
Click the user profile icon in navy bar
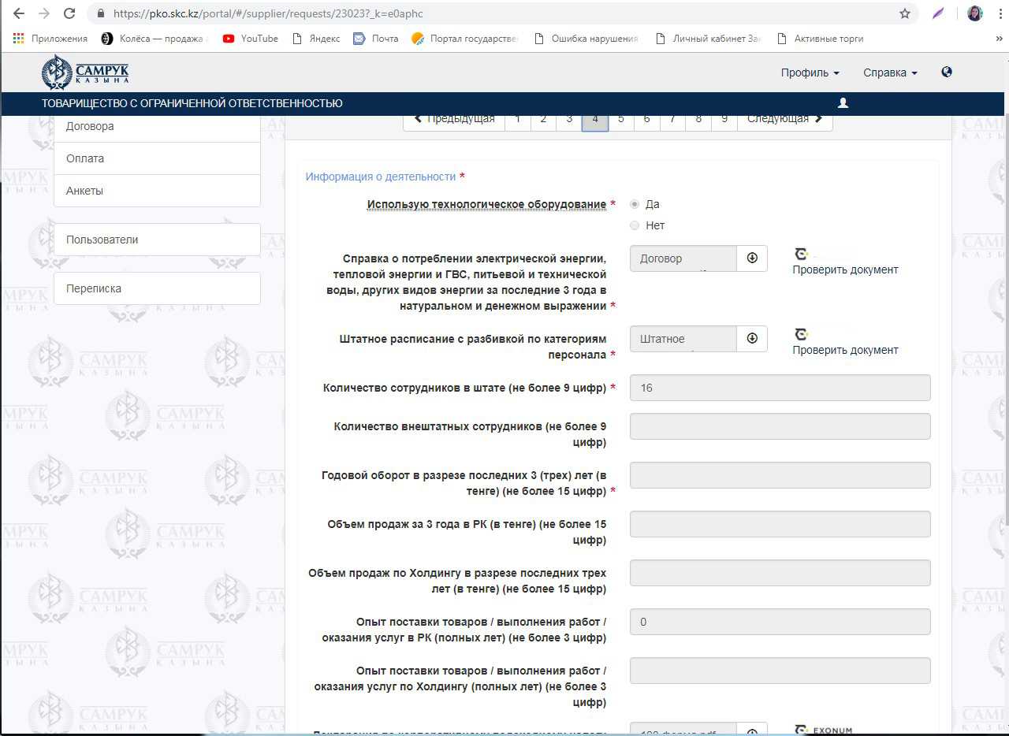pyautogui.click(x=843, y=103)
